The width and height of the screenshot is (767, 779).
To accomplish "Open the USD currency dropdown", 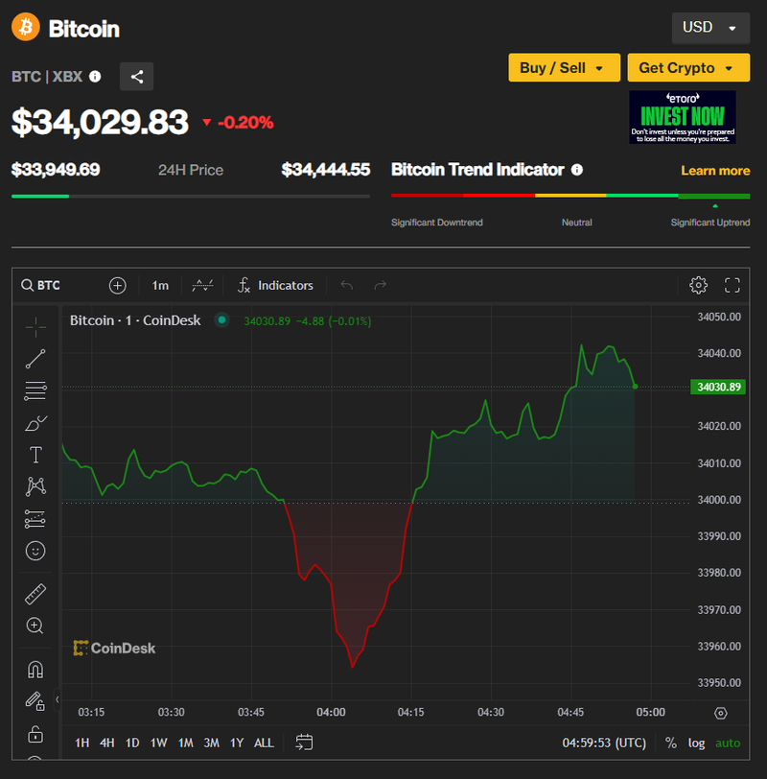I will 709,28.
